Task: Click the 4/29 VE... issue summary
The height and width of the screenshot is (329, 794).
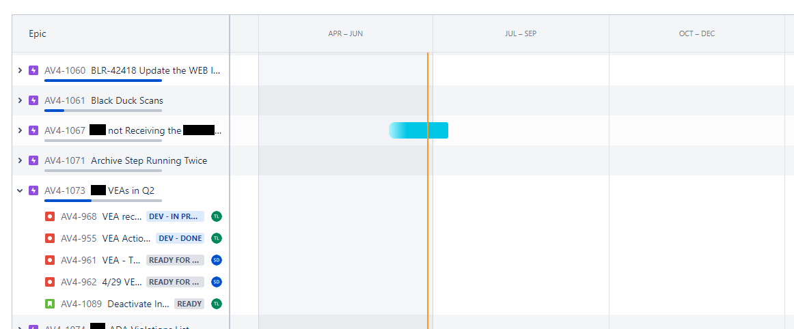Action: point(122,282)
